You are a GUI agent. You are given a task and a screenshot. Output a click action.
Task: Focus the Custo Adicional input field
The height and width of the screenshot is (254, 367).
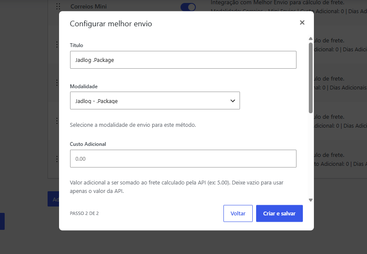click(x=183, y=159)
